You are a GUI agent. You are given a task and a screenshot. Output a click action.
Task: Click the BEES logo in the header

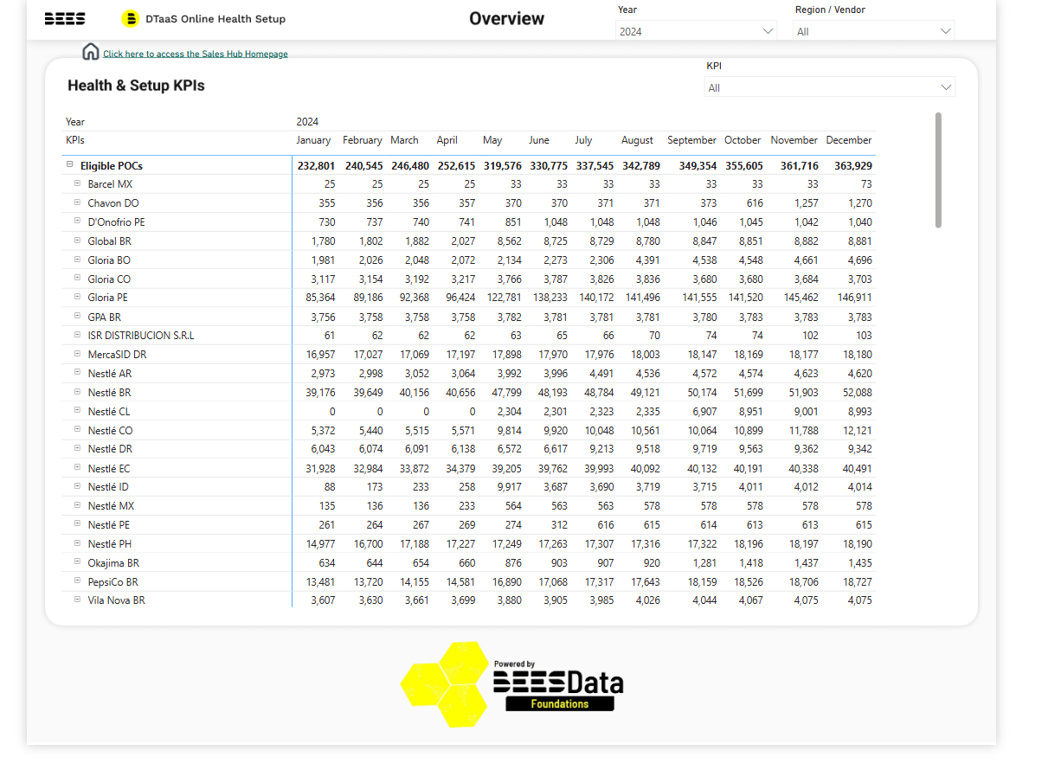pos(65,18)
